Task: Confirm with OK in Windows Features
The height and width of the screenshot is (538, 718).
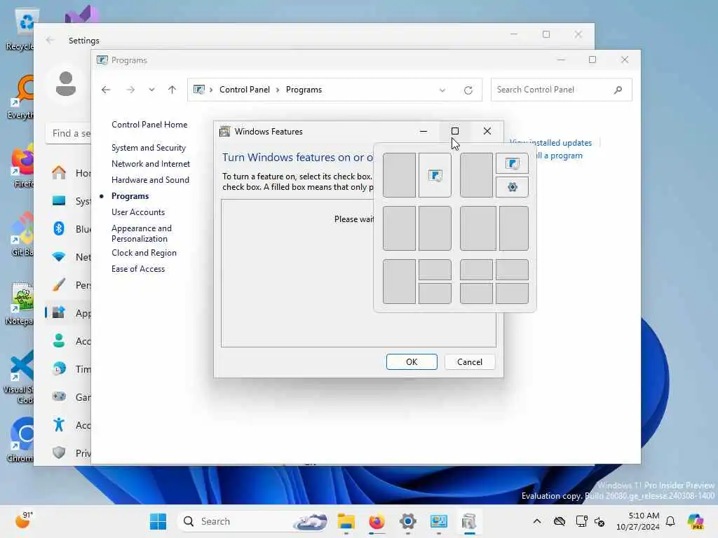Action: coord(412,362)
